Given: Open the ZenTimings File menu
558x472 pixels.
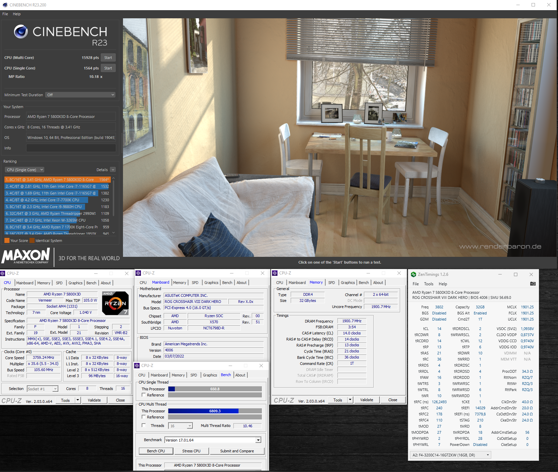Looking at the screenshot, I should pyautogui.click(x=416, y=284).
